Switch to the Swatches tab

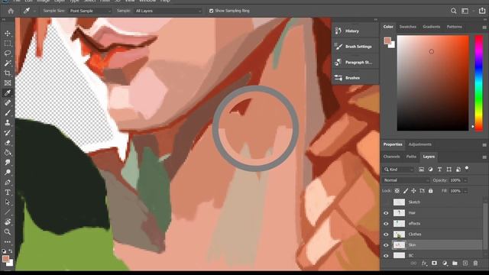[x=408, y=27]
